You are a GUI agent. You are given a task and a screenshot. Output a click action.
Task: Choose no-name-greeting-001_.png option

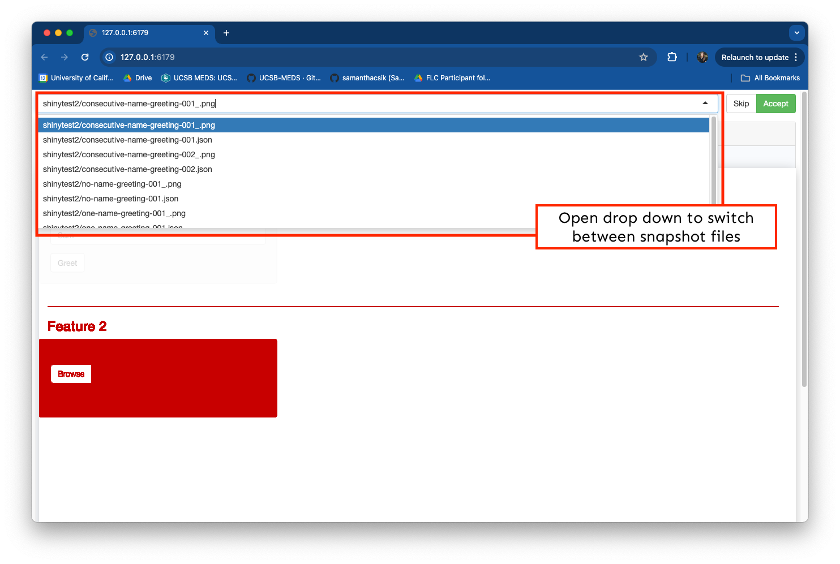[x=112, y=184]
